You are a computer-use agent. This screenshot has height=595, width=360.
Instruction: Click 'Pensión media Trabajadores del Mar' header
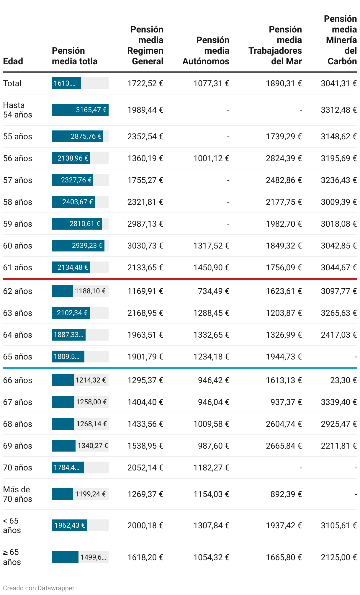click(275, 45)
